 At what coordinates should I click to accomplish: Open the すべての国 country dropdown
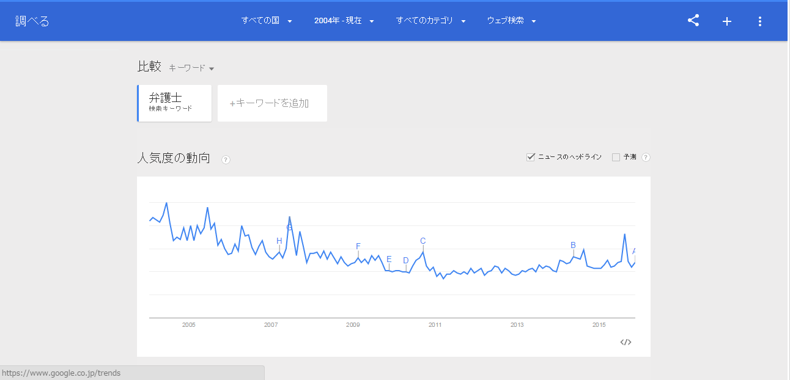(267, 21)
